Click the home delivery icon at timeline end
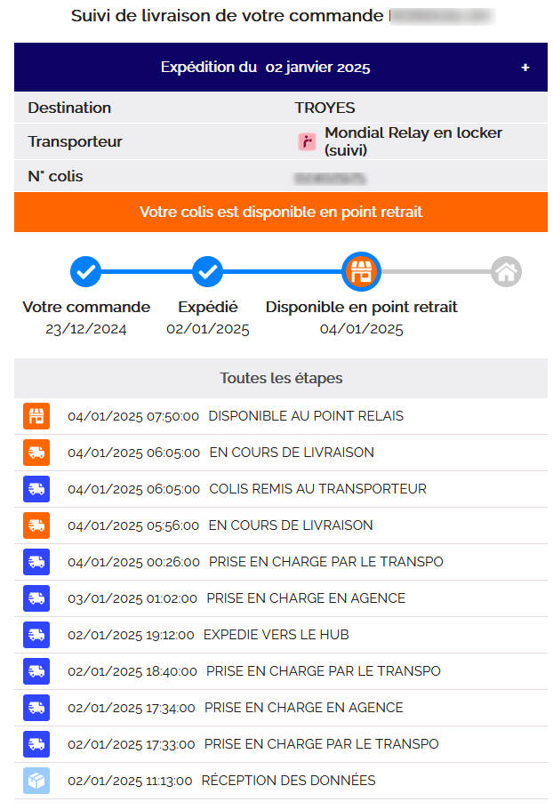Screen dimensions: 553x810 click(x=506, y=271)
